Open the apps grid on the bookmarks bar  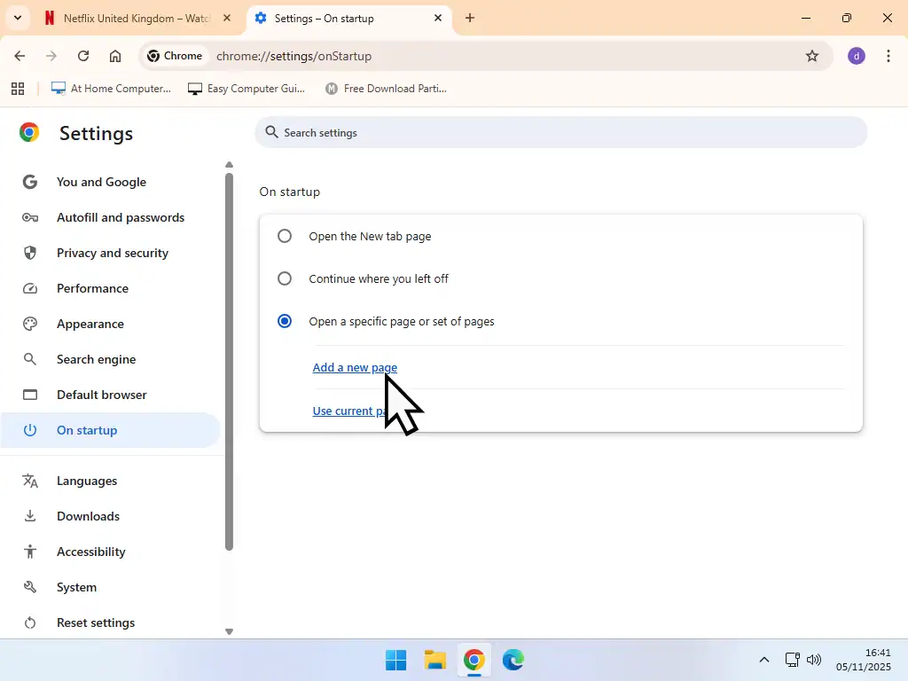(x=18, y=89)
